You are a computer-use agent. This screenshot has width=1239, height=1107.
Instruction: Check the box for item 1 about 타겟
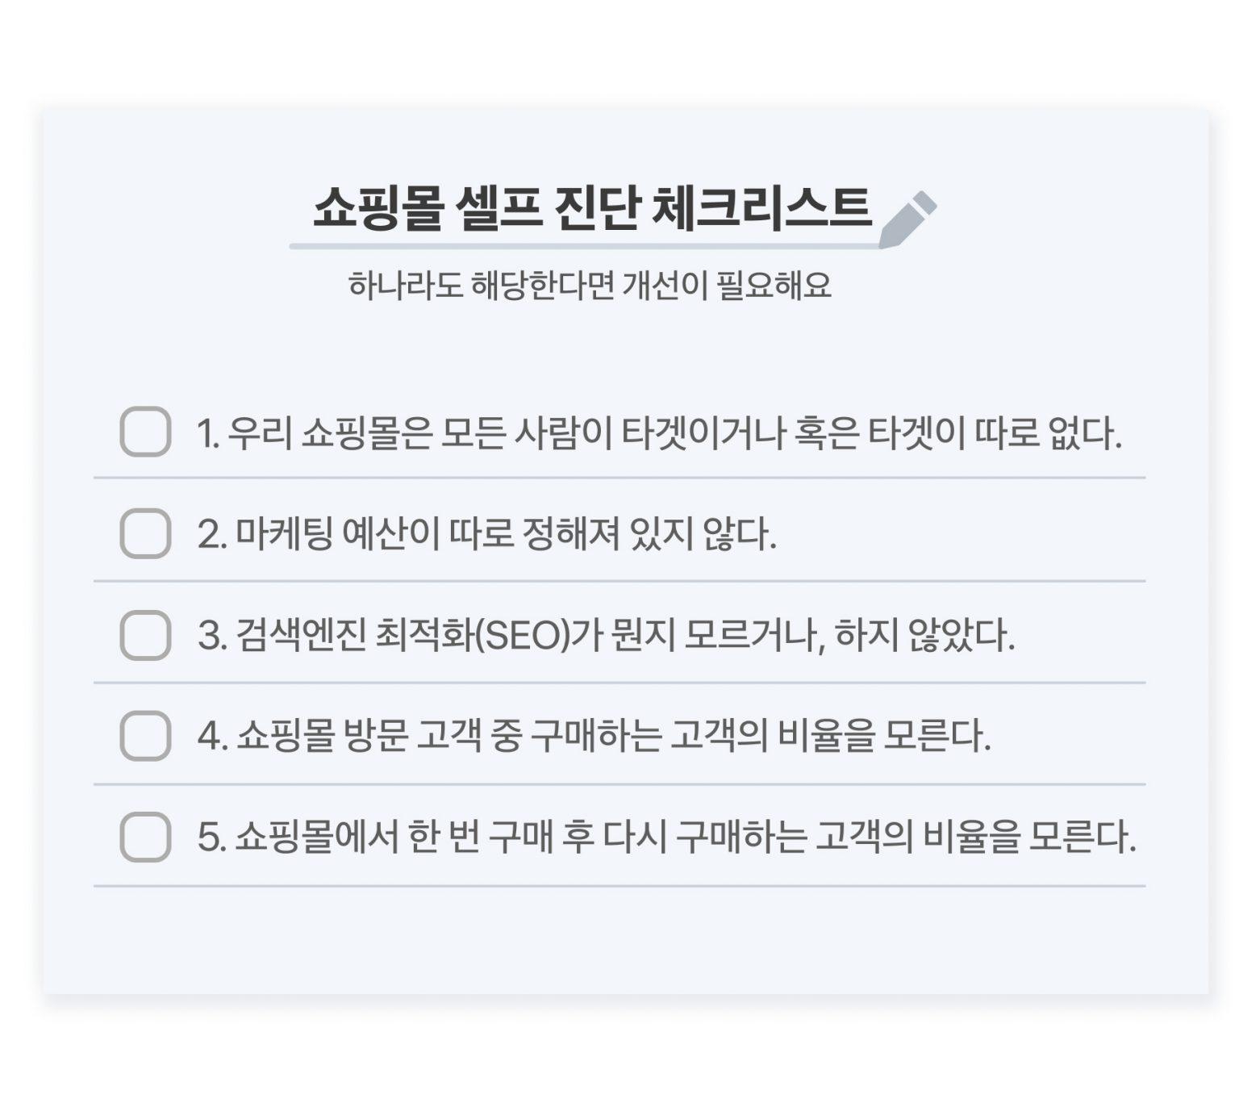click(145, 432)
